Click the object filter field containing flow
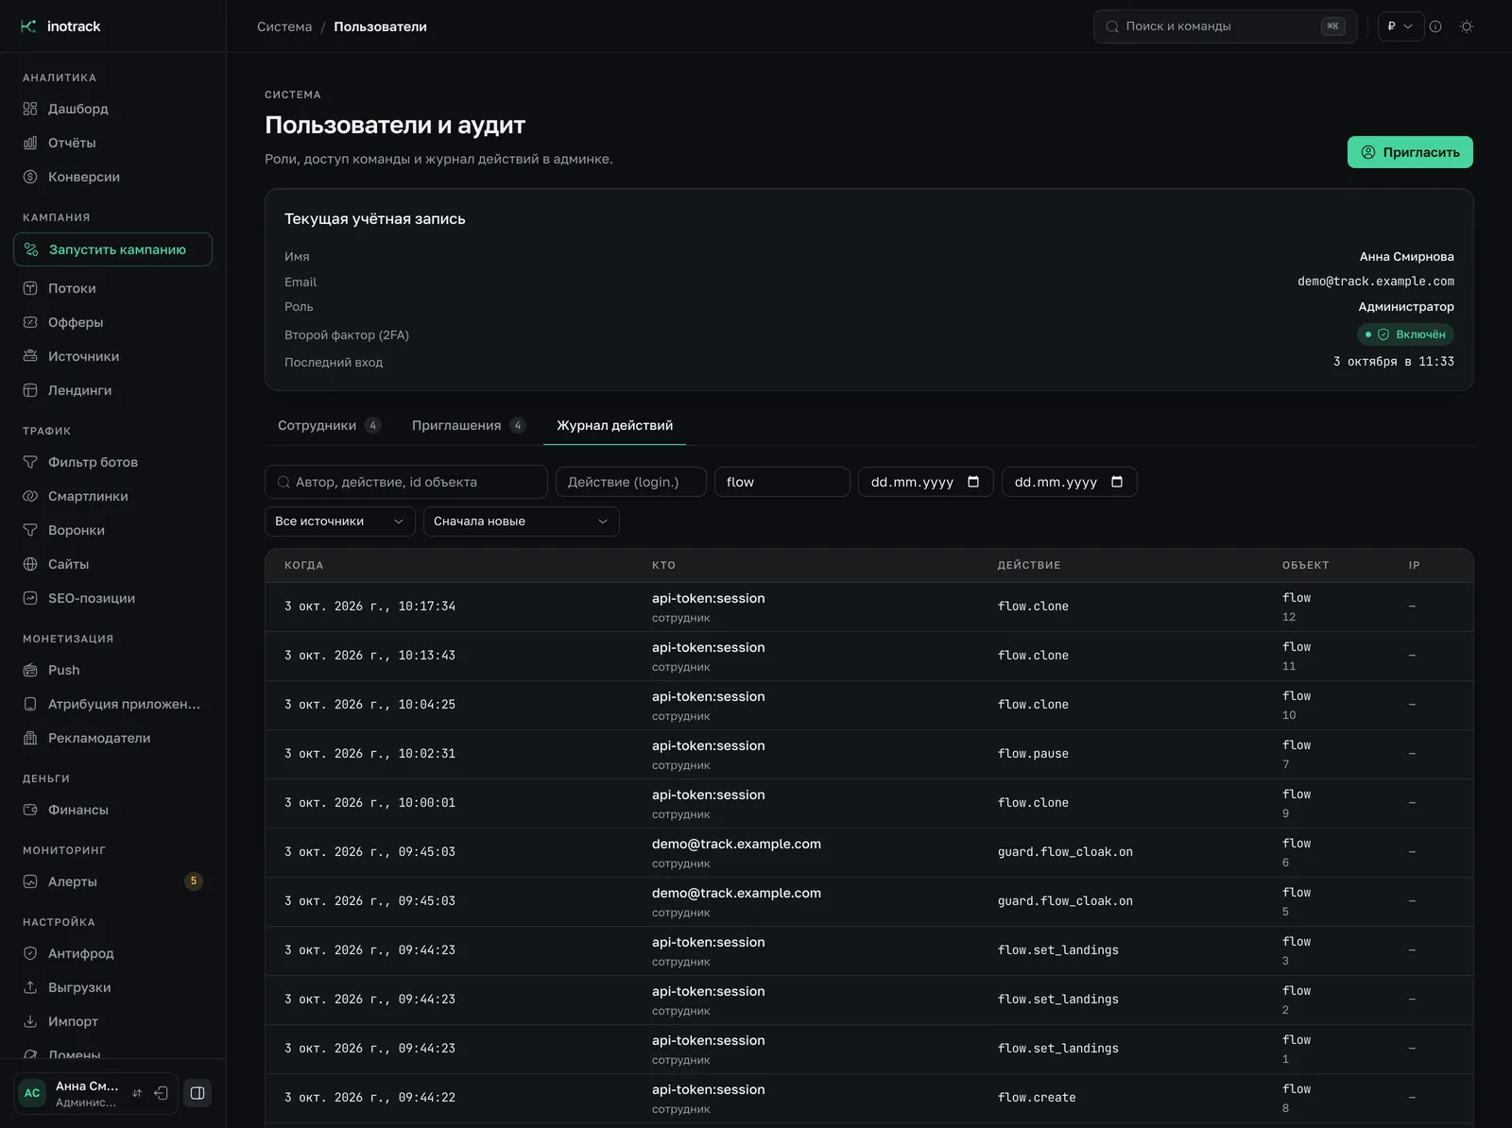 782,482
